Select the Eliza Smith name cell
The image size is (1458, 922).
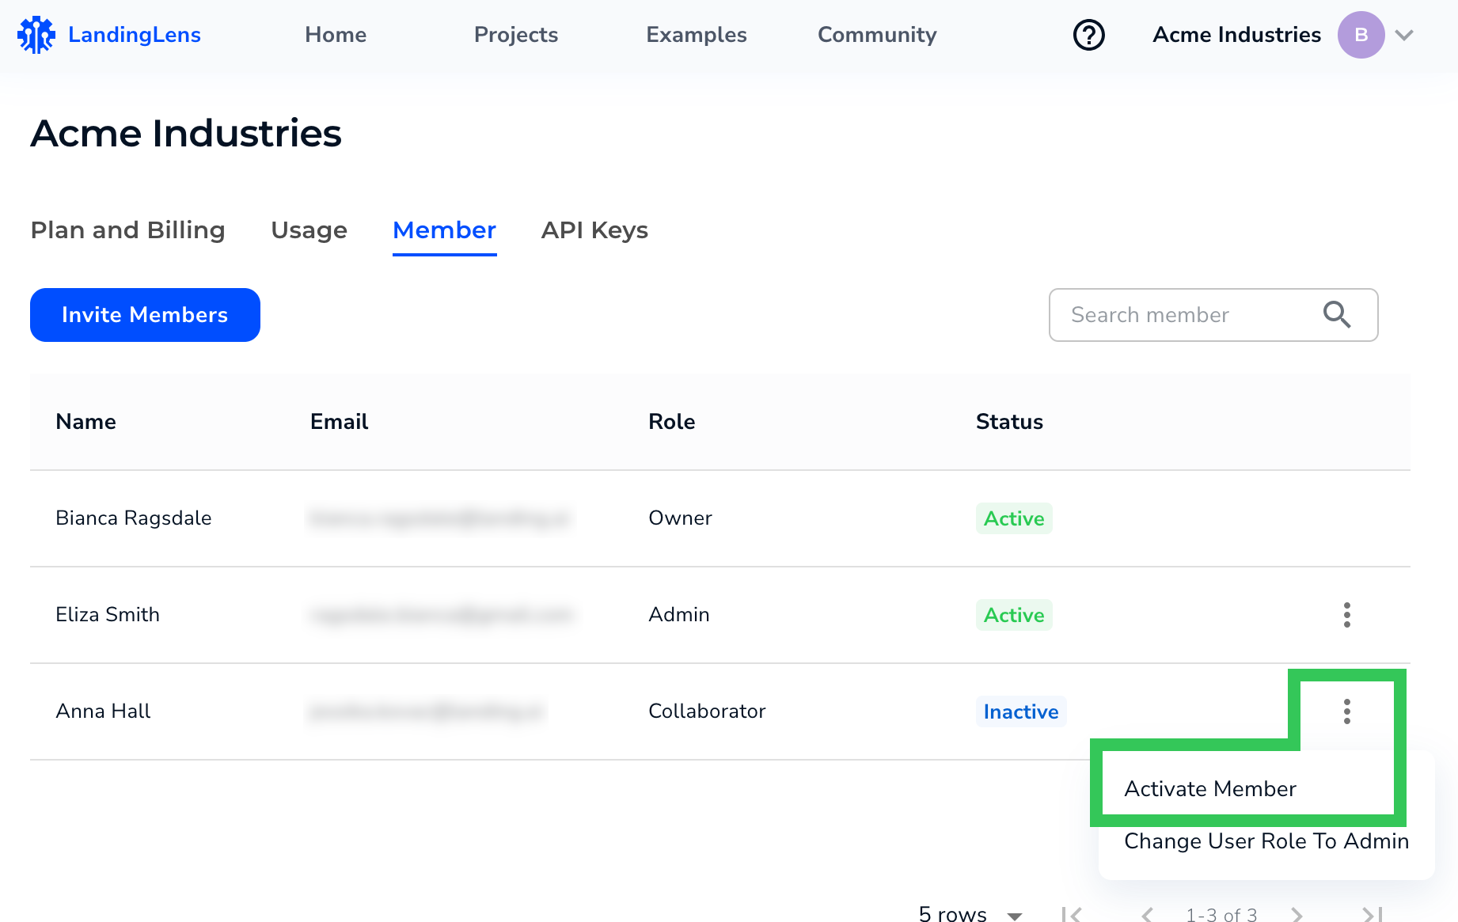(108, 615)
